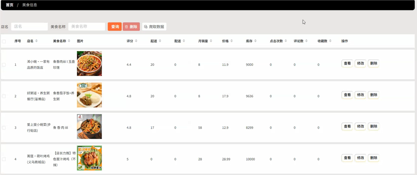Click price value 17.9
417x175 pixels.
[x=225, y=96]
